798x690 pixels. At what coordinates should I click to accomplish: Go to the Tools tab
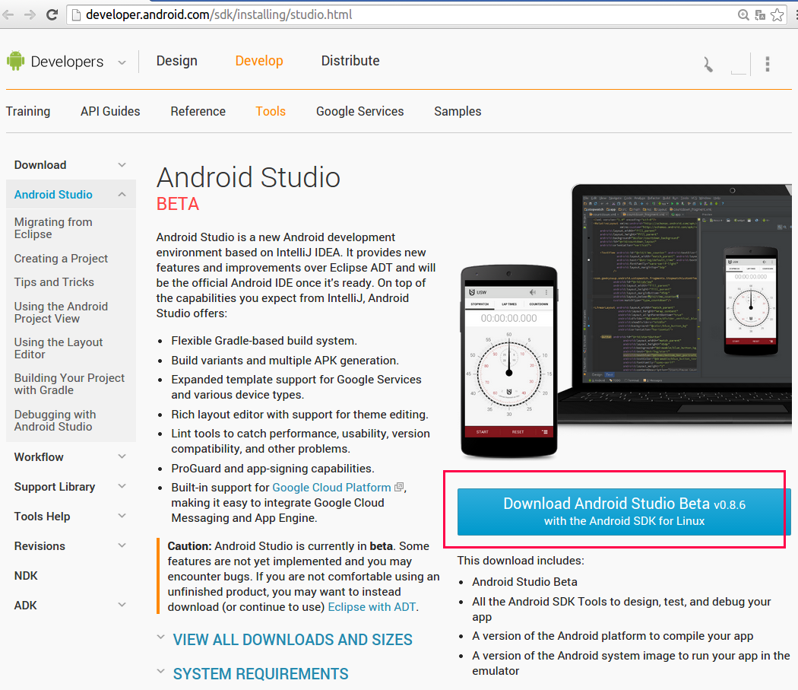click(x=271, y=111)
